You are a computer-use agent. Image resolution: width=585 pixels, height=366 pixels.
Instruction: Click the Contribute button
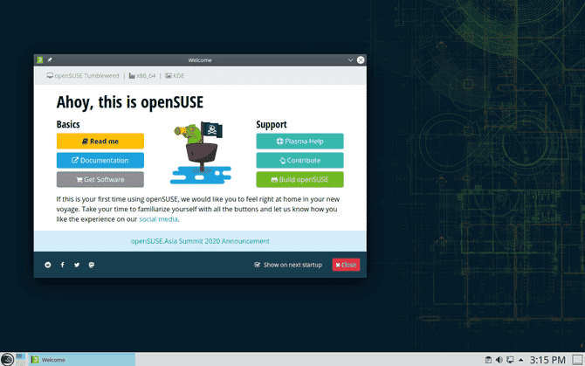pos(300,161)
